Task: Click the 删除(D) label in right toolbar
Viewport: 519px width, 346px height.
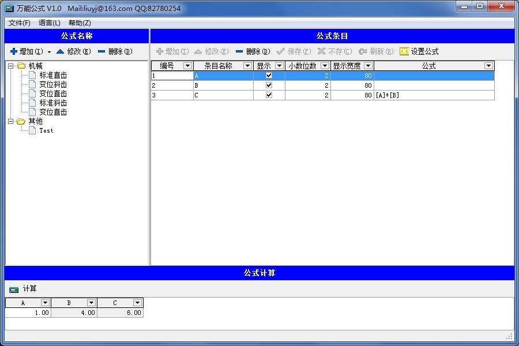Action: [258, 51]
